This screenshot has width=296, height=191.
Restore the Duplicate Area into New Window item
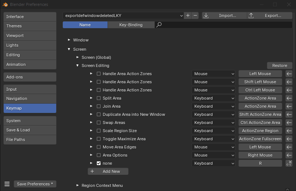pos(289,114)
